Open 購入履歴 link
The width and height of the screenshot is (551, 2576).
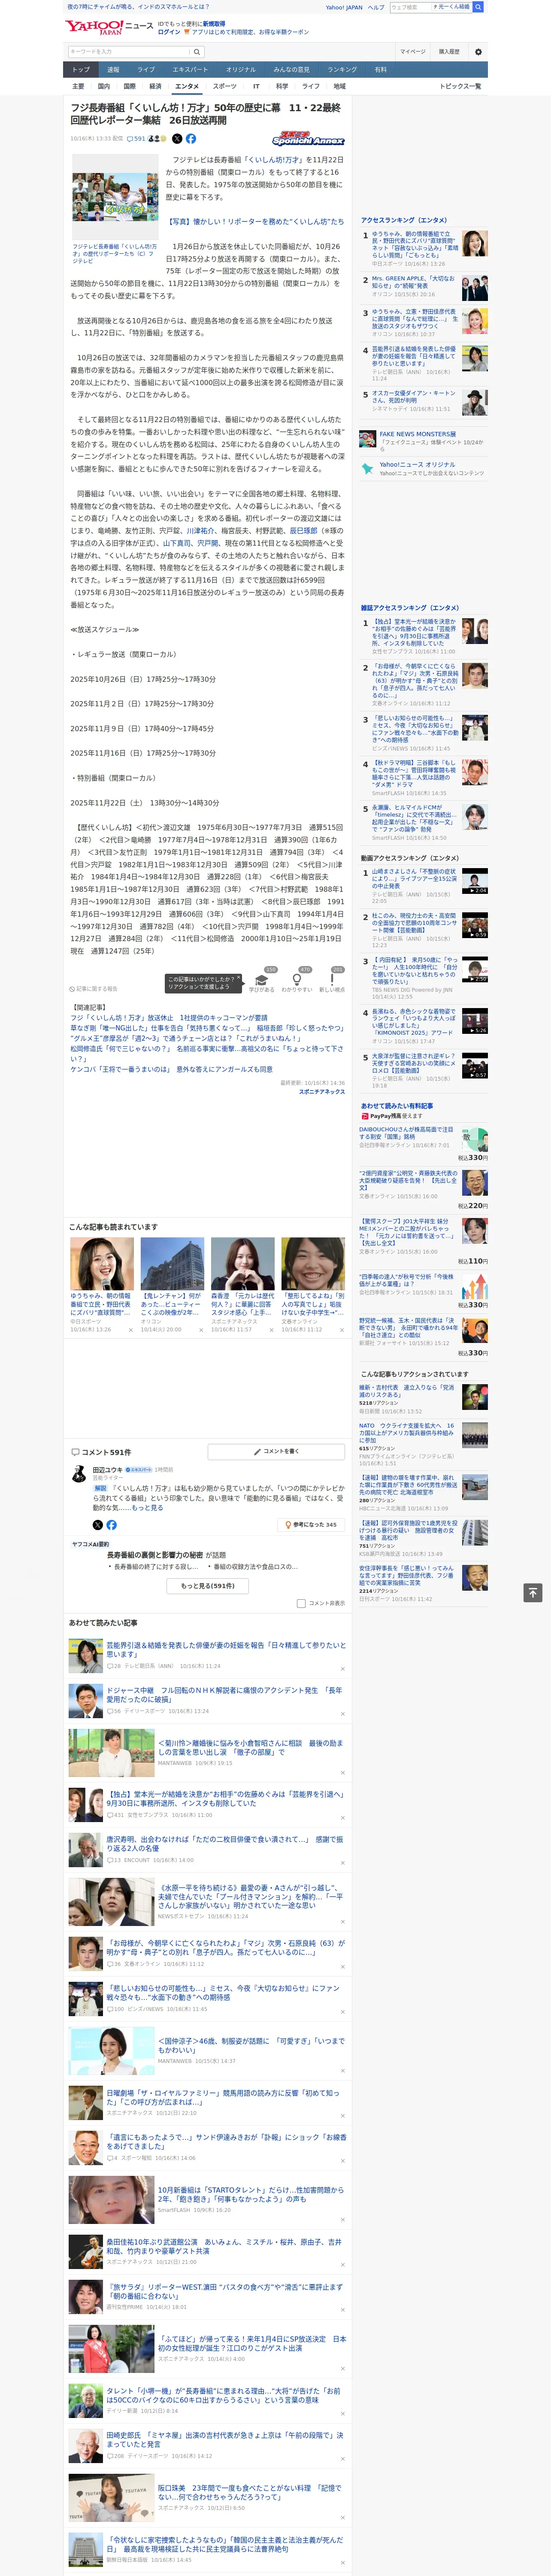coord(449,51)
